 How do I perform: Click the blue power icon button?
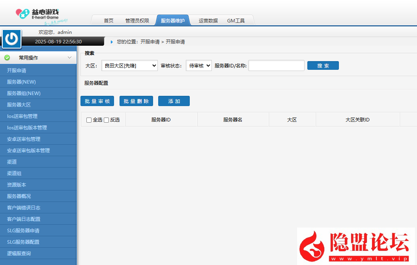(12, 39)
